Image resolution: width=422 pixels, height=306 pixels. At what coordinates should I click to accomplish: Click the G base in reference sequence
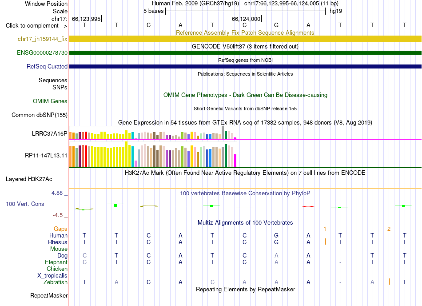276,25
